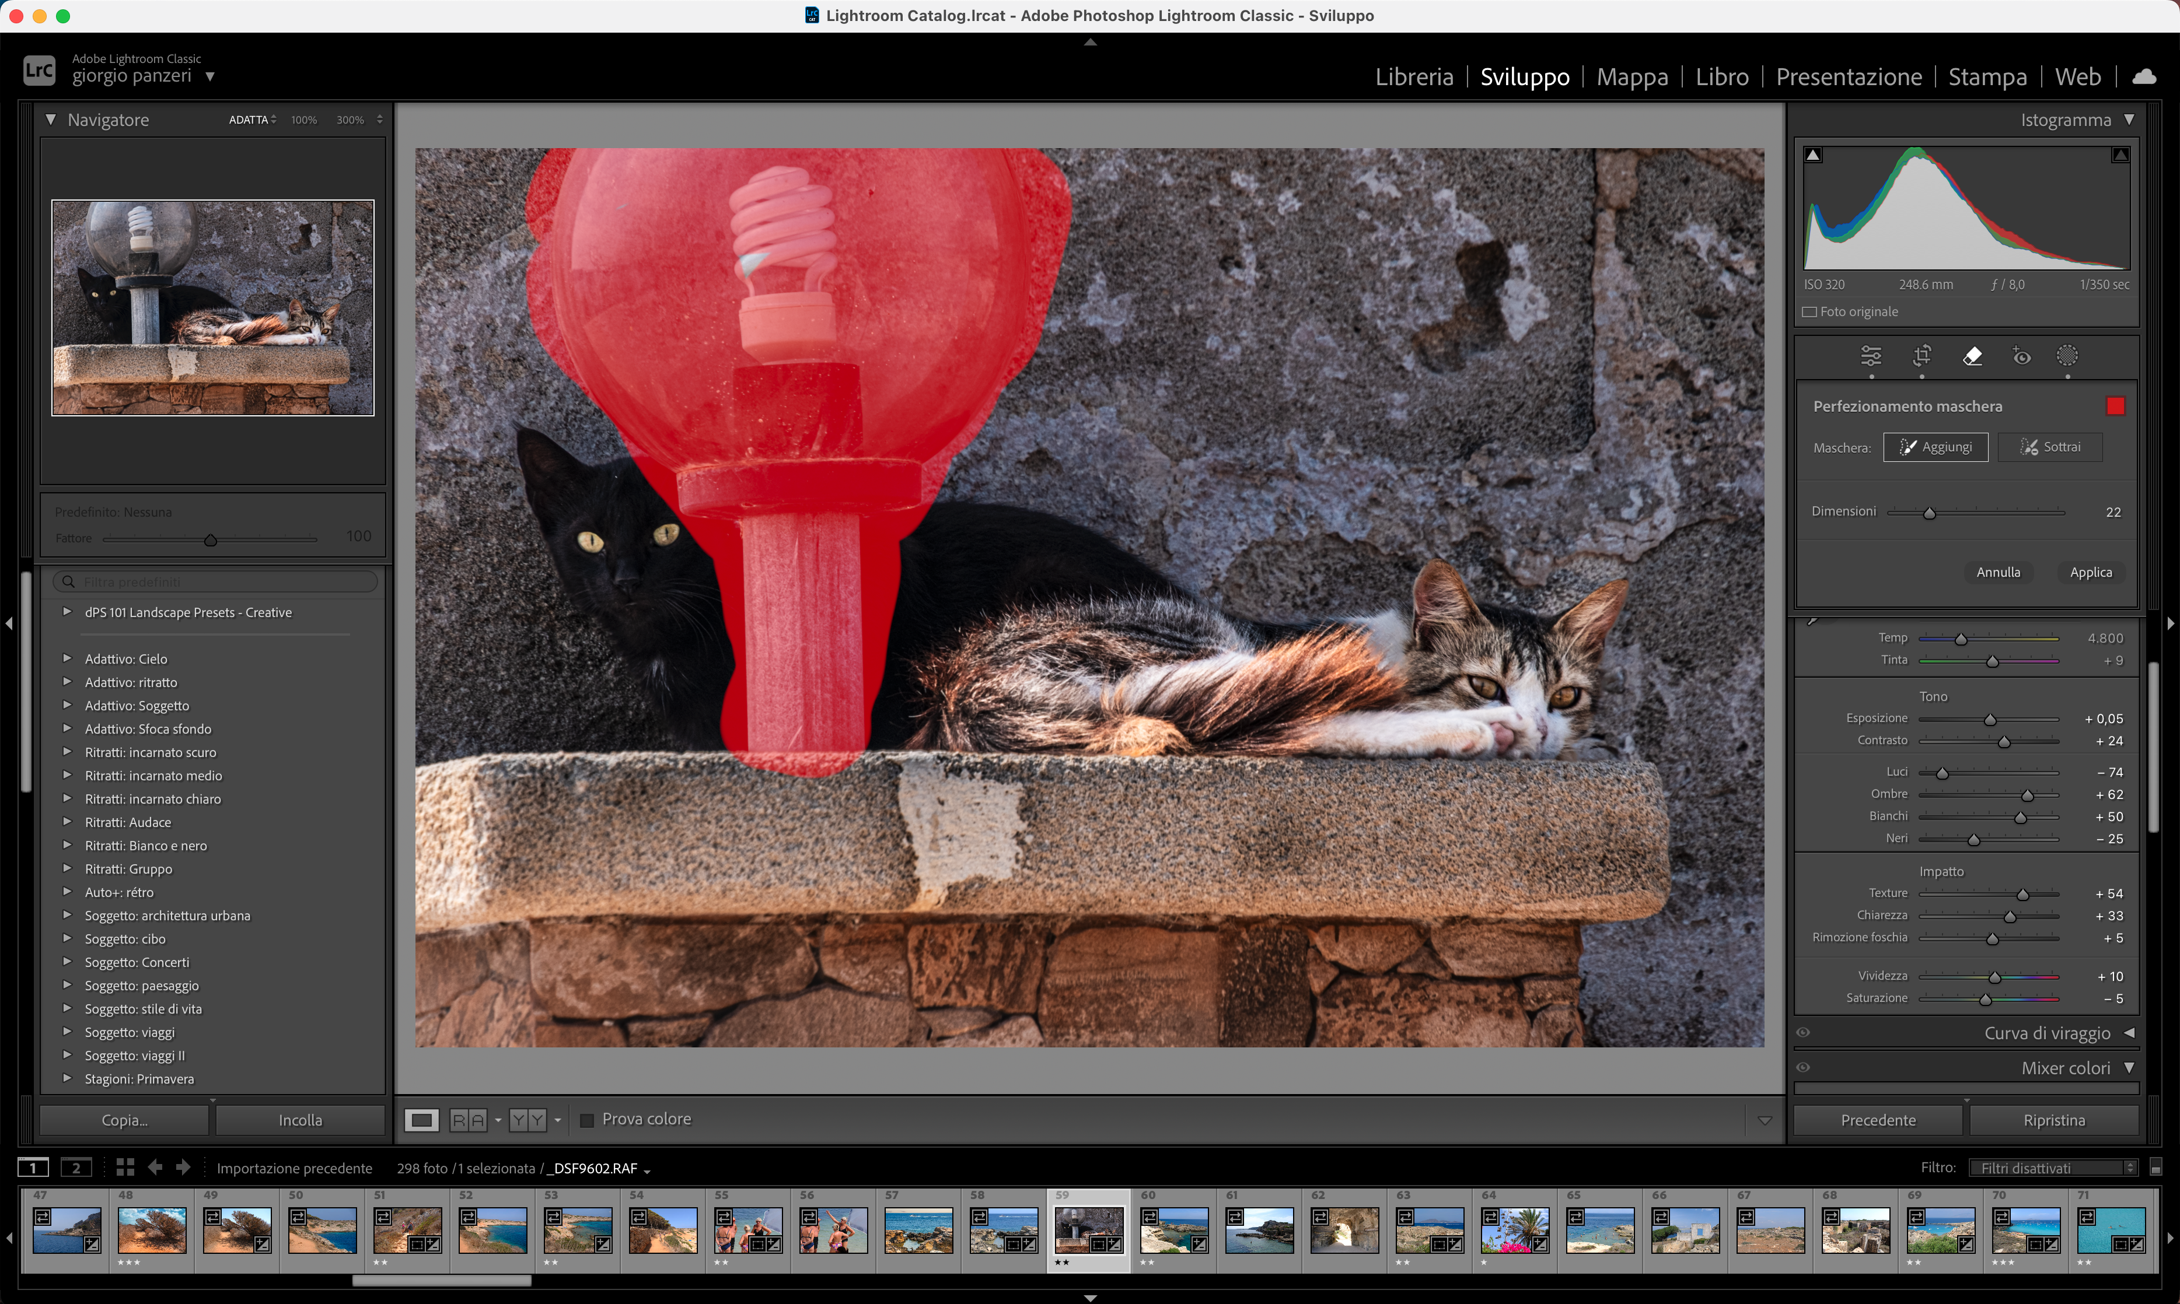Click the red mask overlay color swatch
2180x1304 pixels.
coord(2115,406)
